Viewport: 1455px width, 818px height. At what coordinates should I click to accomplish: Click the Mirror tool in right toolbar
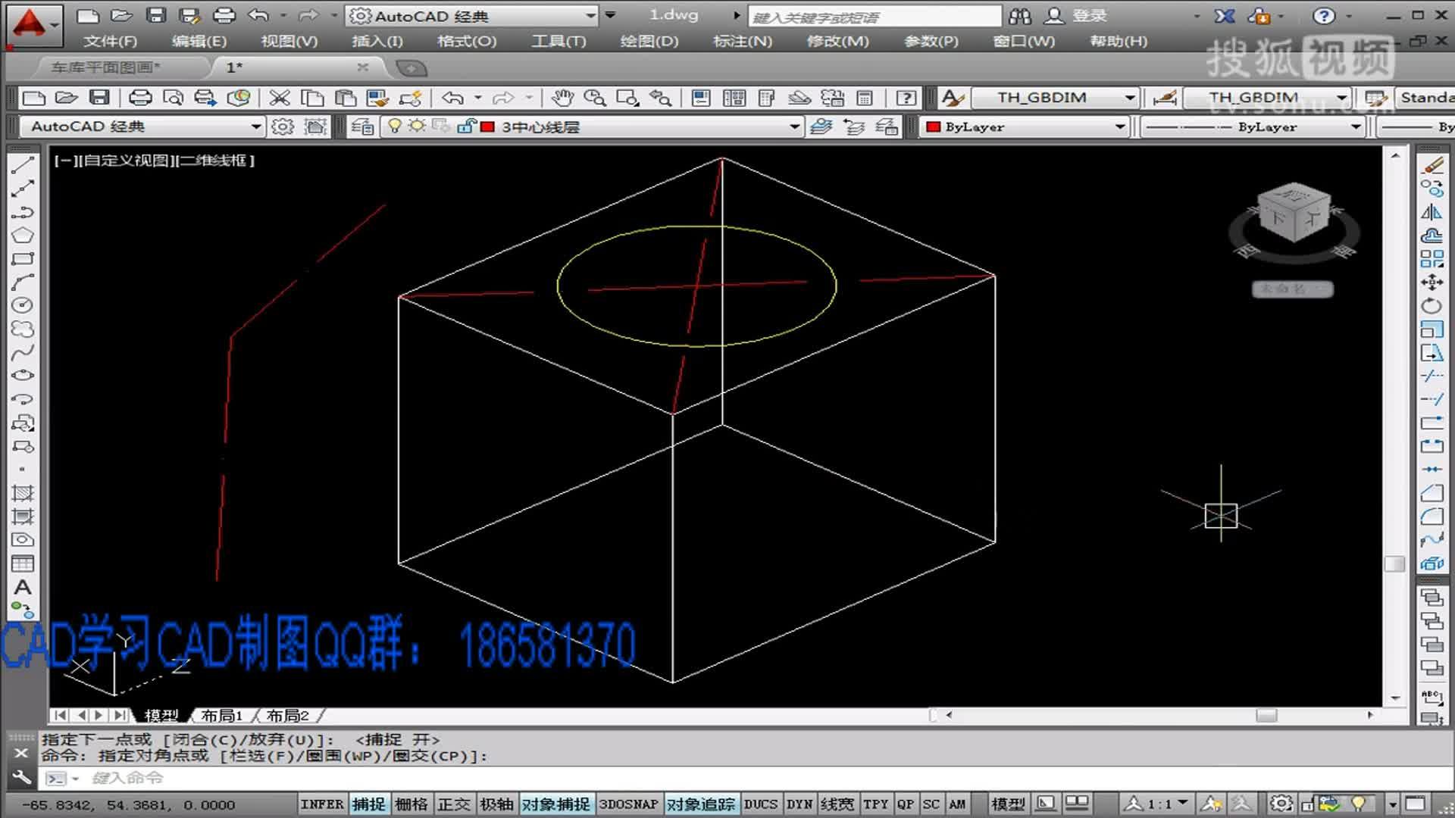click(1431, 212)
